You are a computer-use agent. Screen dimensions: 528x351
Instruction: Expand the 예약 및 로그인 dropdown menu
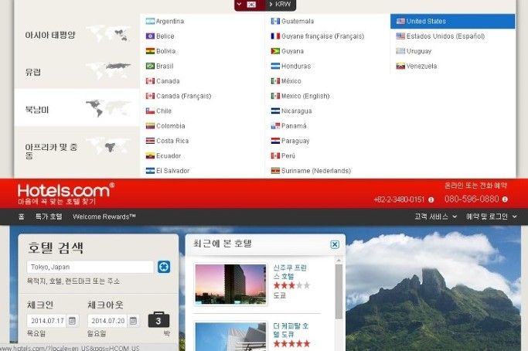pyautogui.click(x=492, y=216)
